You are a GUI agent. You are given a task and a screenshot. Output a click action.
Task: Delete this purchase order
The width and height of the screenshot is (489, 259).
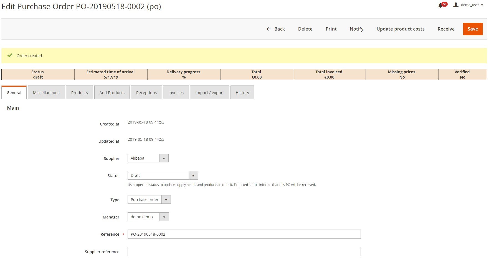click(x=305, y=29)
